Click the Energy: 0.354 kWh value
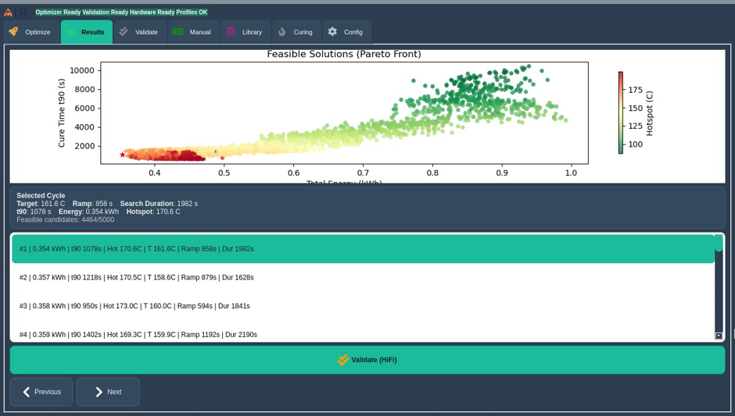Screen dimensions: 735x416 pyautogui.click(x=88, y=212)
